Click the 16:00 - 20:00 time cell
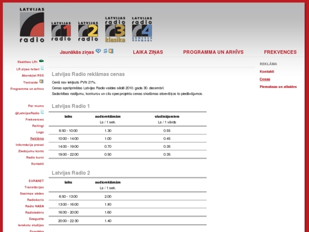309x232 pixels. coord(68,212)
